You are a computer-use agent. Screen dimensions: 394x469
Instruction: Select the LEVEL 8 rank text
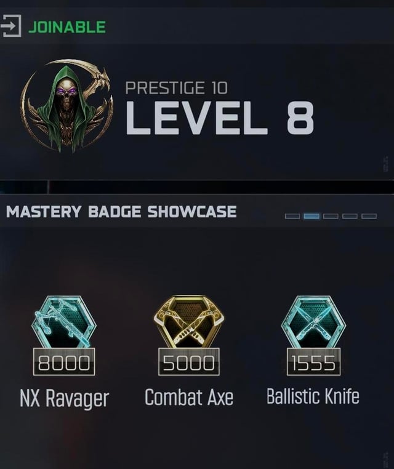coord(220,118)
